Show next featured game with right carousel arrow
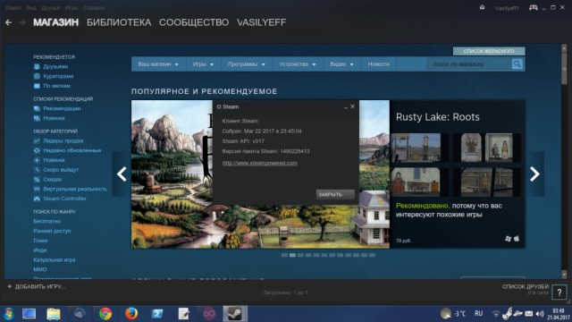The width and height of the screenshot is (572, 322). [534, 174]
